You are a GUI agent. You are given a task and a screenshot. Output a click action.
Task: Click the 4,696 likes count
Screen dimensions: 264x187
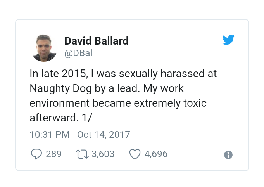156,154
